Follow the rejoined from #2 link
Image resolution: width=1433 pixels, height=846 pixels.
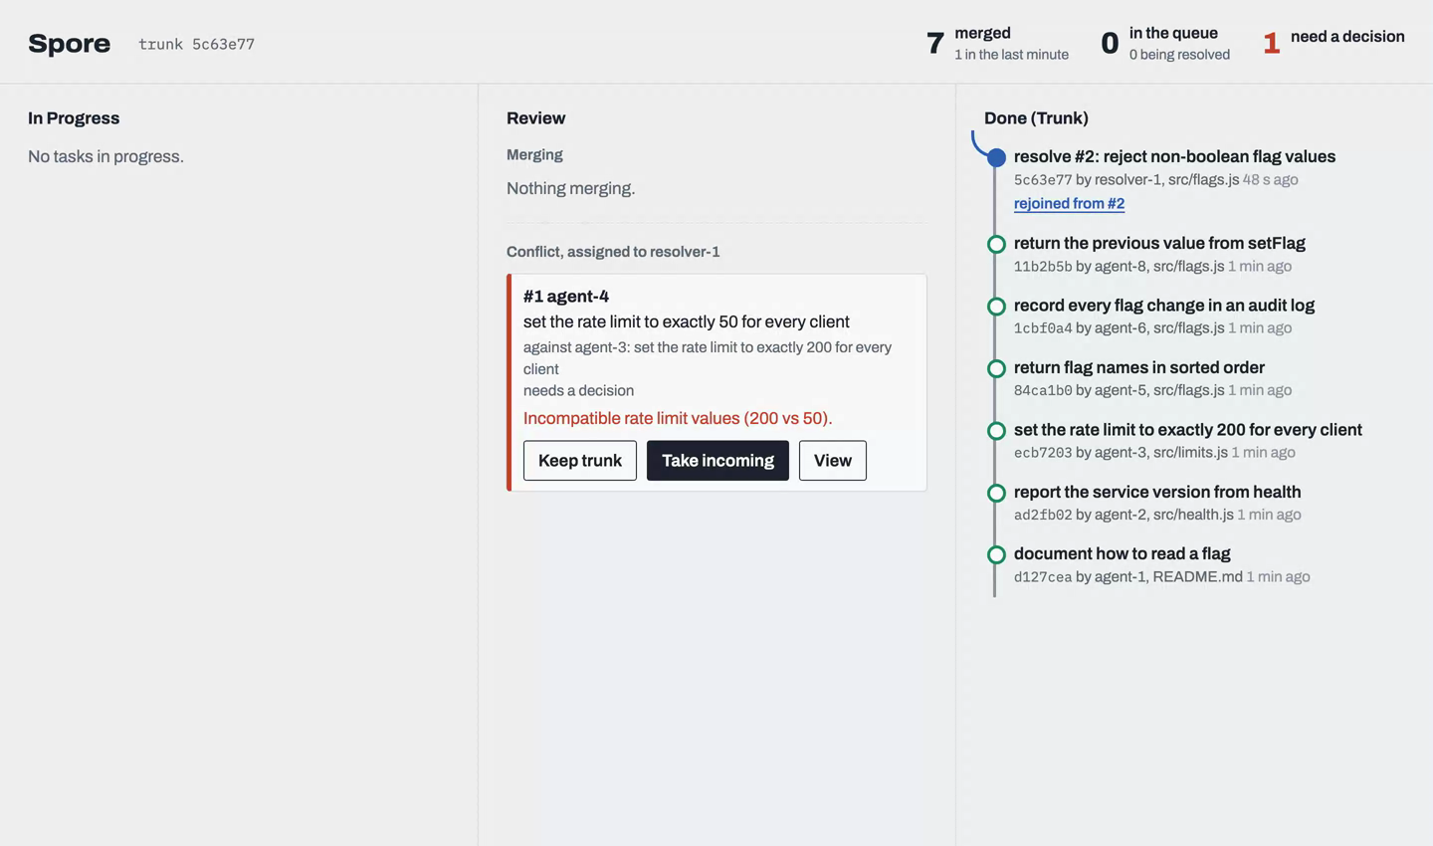pos(1069,203)
